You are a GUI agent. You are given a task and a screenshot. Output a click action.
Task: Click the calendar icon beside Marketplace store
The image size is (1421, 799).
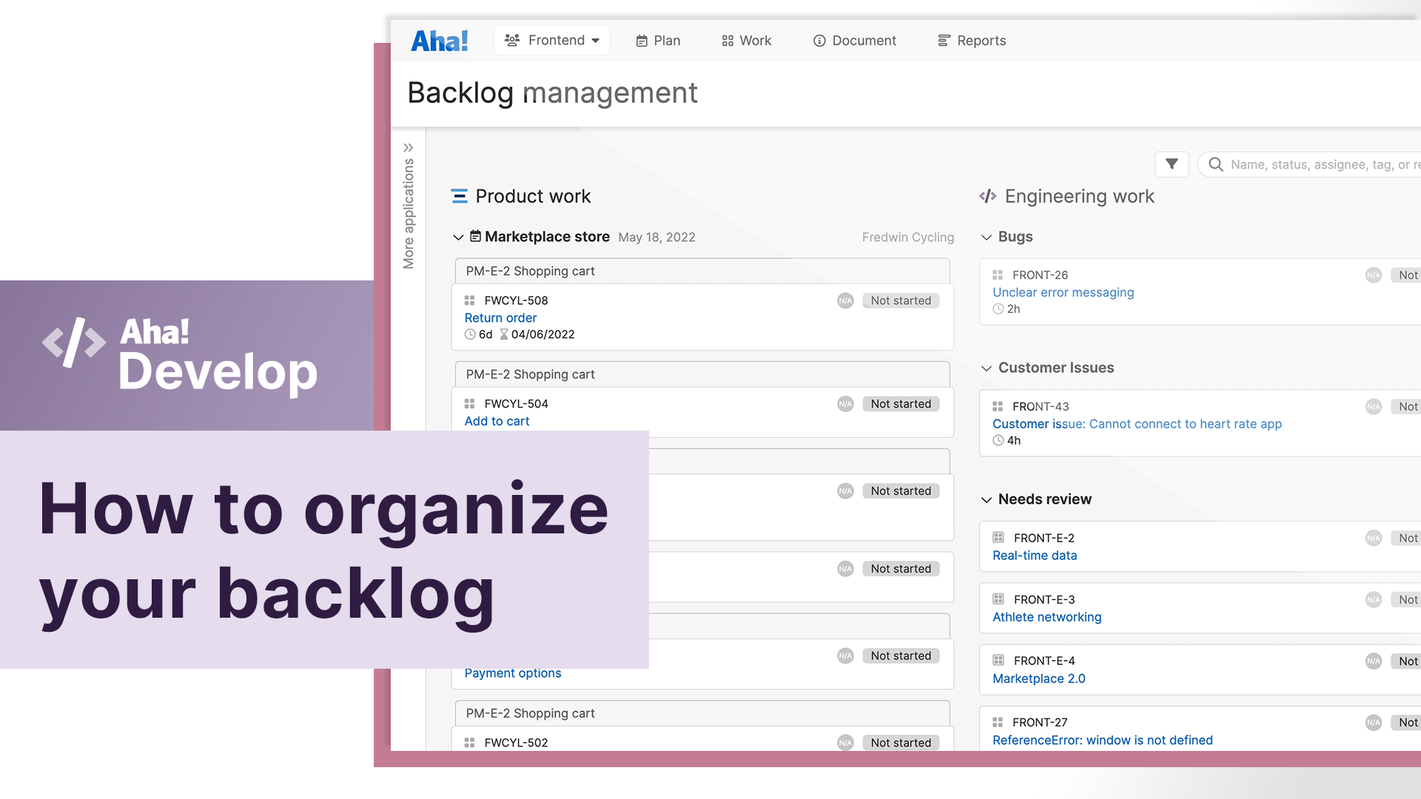[x=474, y=237]
